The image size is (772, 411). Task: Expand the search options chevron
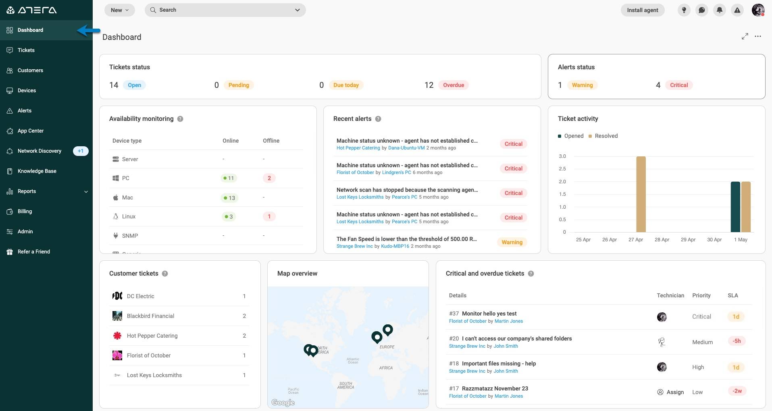coord(297,10)
